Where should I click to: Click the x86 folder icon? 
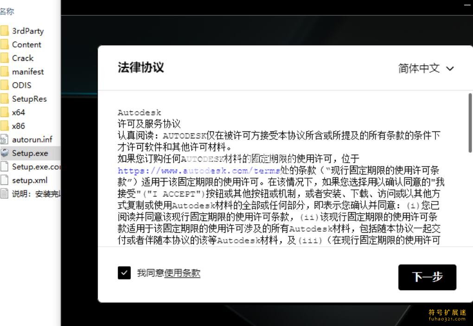4,126
